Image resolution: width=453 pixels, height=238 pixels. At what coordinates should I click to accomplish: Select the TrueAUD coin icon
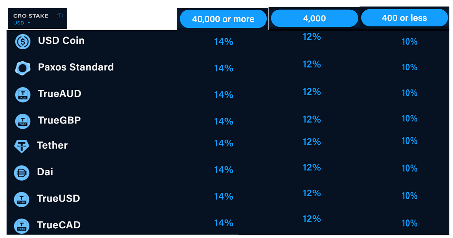pyautogui.click(x=23, y=95)
